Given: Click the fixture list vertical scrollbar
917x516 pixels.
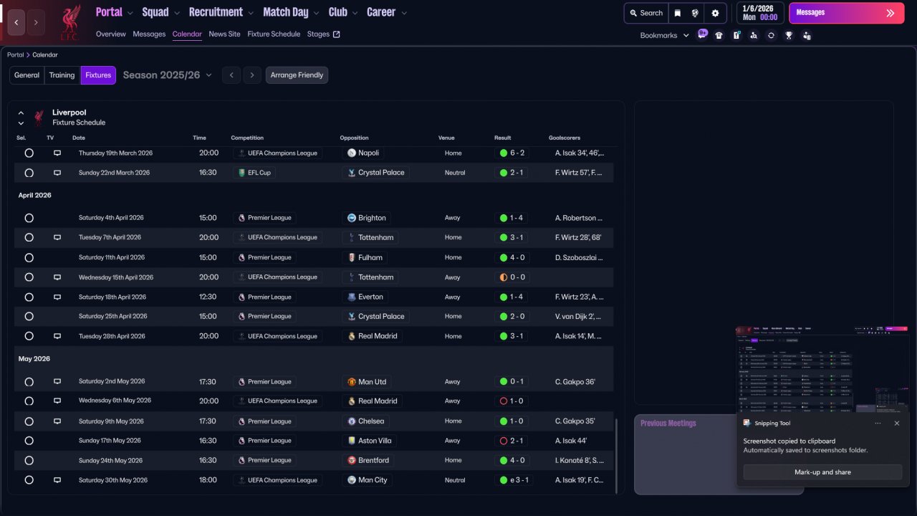Looking at the screenshot, I should click(616, 456).
